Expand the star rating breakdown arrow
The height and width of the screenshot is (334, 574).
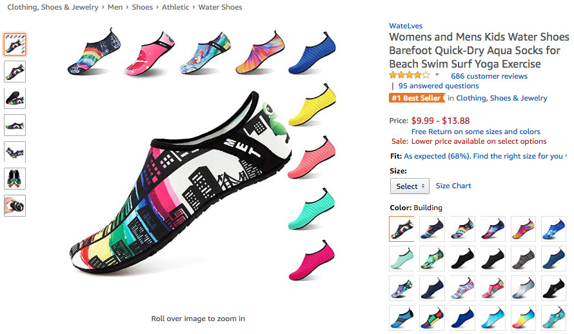click(437, 75)
